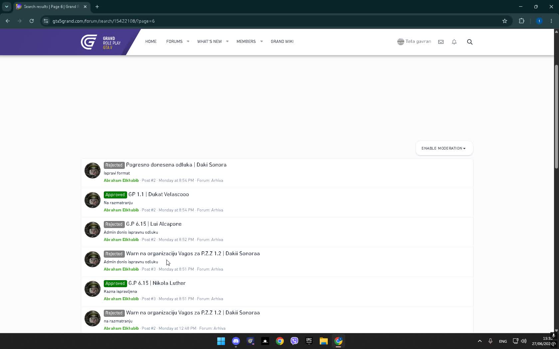Image resolution: width=559 pixels, height=349 pixels.
Task: Open tab search dropdown arrow
Action: click(x=6, y=7)
